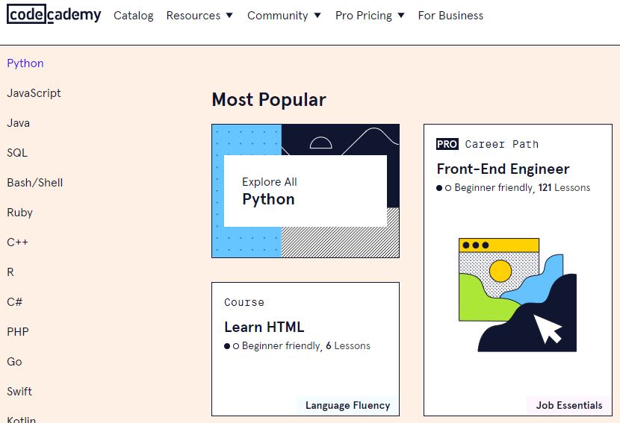Choose SQL from the language list
620x423 pixels.
pos(17,153)
